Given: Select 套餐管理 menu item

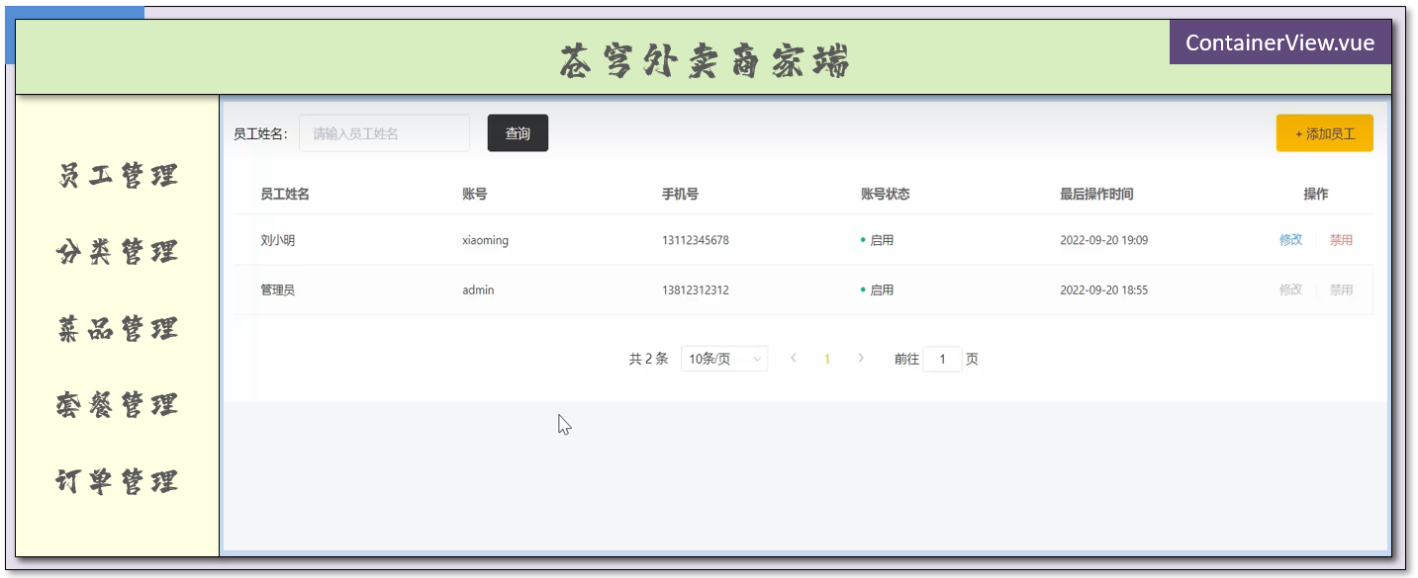Looking at the screenshot, I should [118, 404].
